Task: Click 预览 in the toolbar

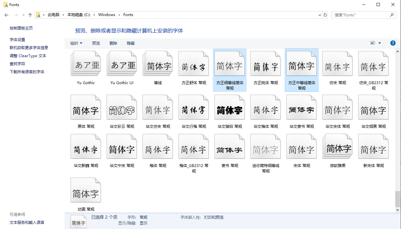Action: coord(96,43)
